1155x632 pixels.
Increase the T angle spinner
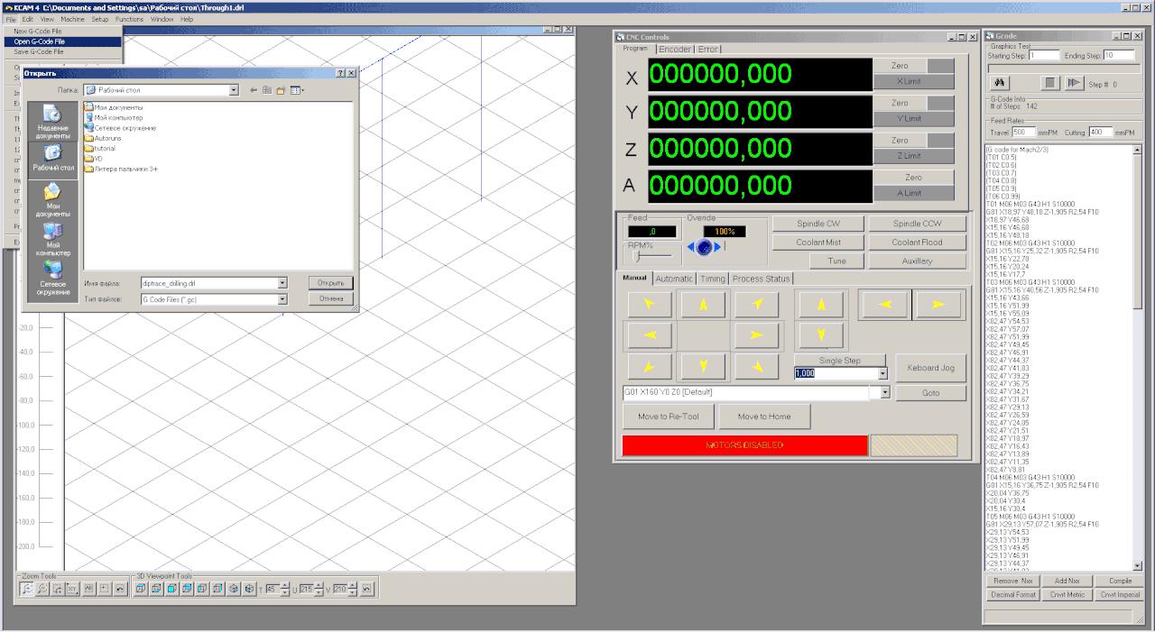pos(285,585)
